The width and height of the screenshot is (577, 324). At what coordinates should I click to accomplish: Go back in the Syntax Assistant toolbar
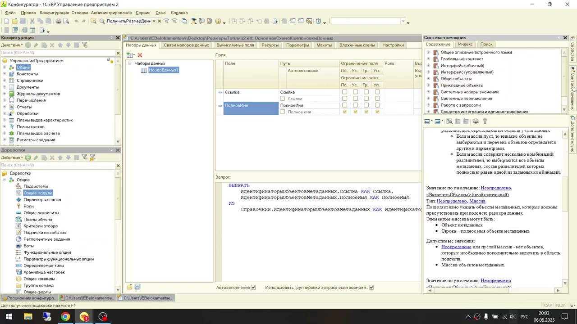[x=427, y=121]
